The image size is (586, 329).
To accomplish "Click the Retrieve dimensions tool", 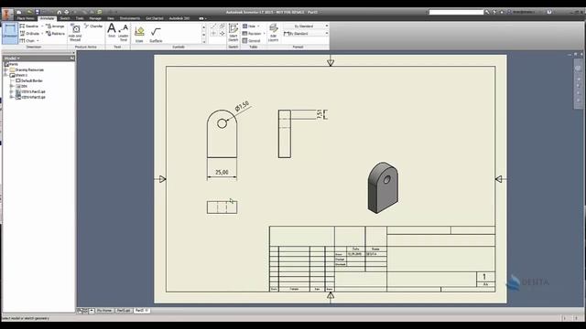I will (55, 34).
